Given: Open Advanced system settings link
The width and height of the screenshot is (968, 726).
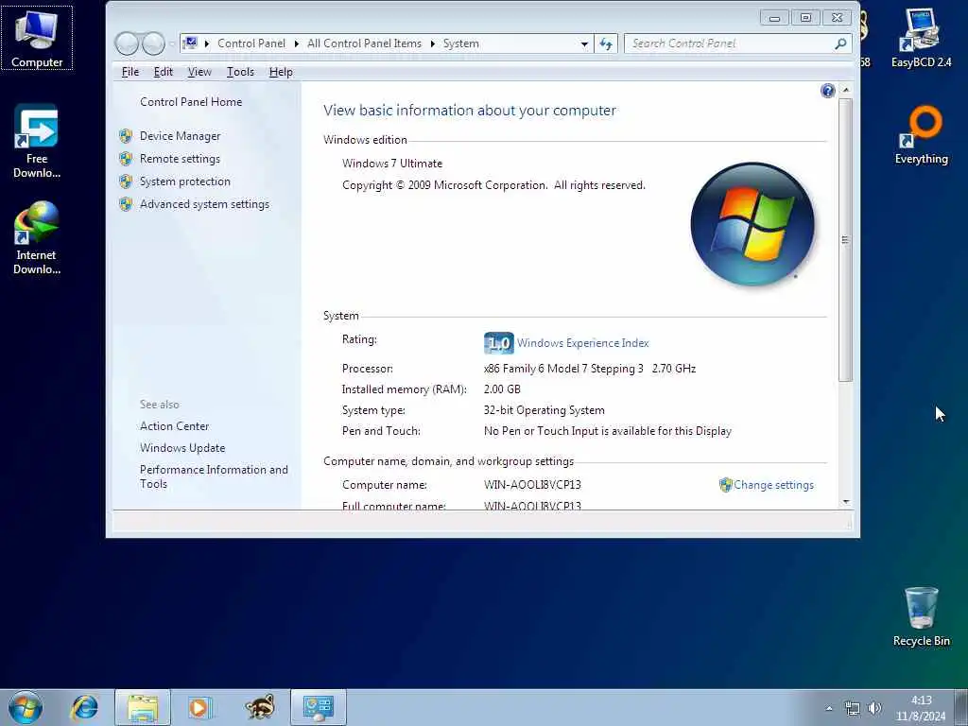Looking at the screenshot, I should 204,204.
